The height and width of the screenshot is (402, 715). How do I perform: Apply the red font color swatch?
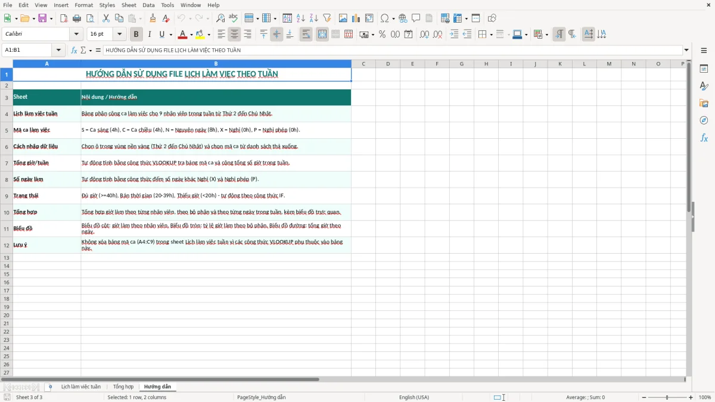[x=183, y=35]
